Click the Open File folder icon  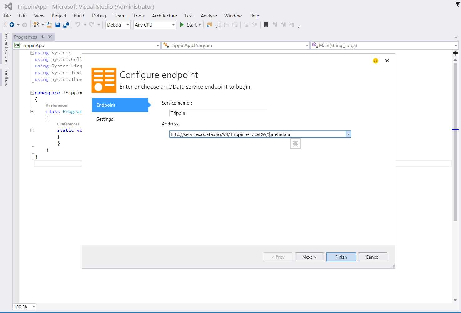pos(49,25)
